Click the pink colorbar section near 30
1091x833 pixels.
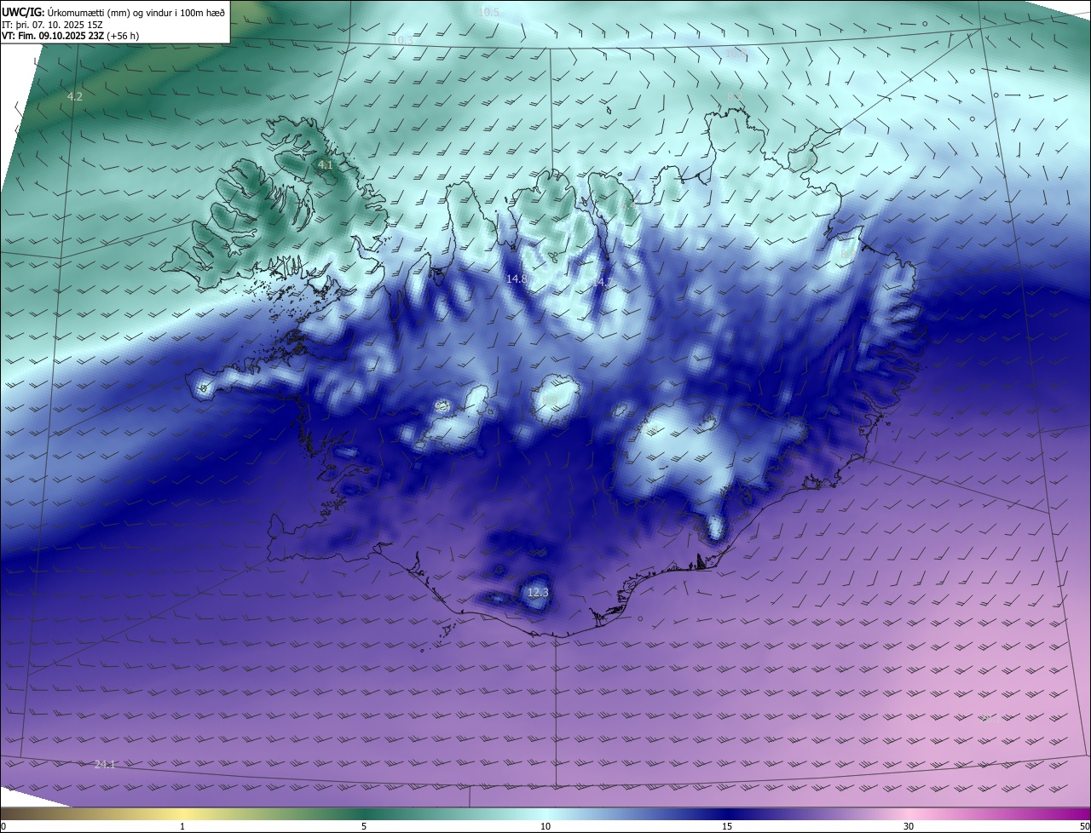909,813
